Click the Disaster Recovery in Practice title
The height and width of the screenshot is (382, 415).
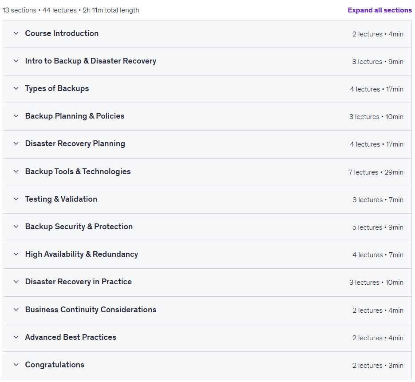point(79,282)
